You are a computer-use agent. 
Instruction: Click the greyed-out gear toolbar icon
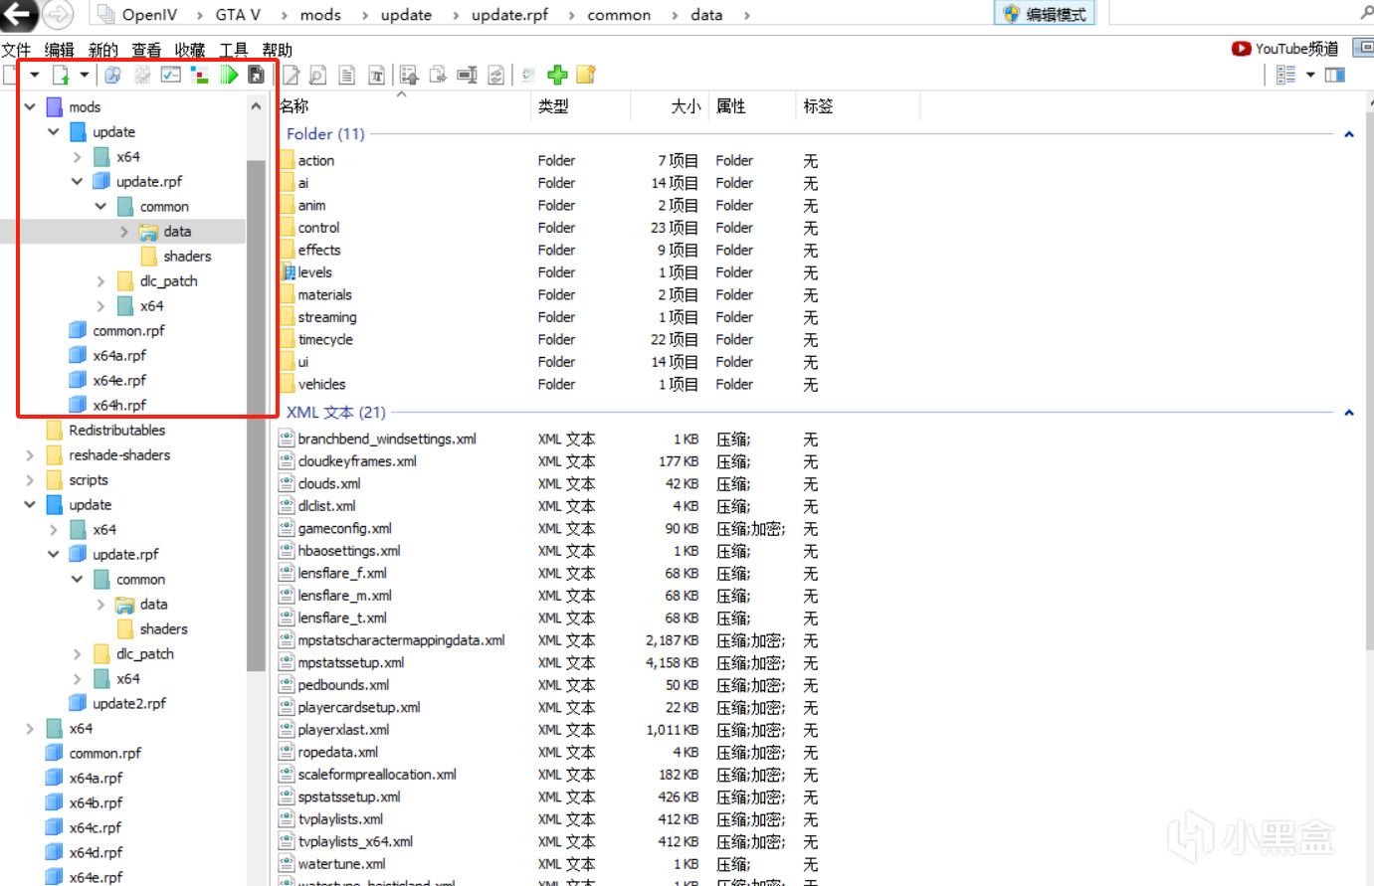pos(142,75)
